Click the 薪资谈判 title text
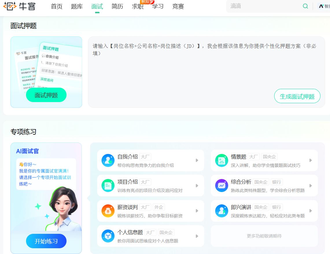This screenshot has width=330, height=254. pos(128,207)
